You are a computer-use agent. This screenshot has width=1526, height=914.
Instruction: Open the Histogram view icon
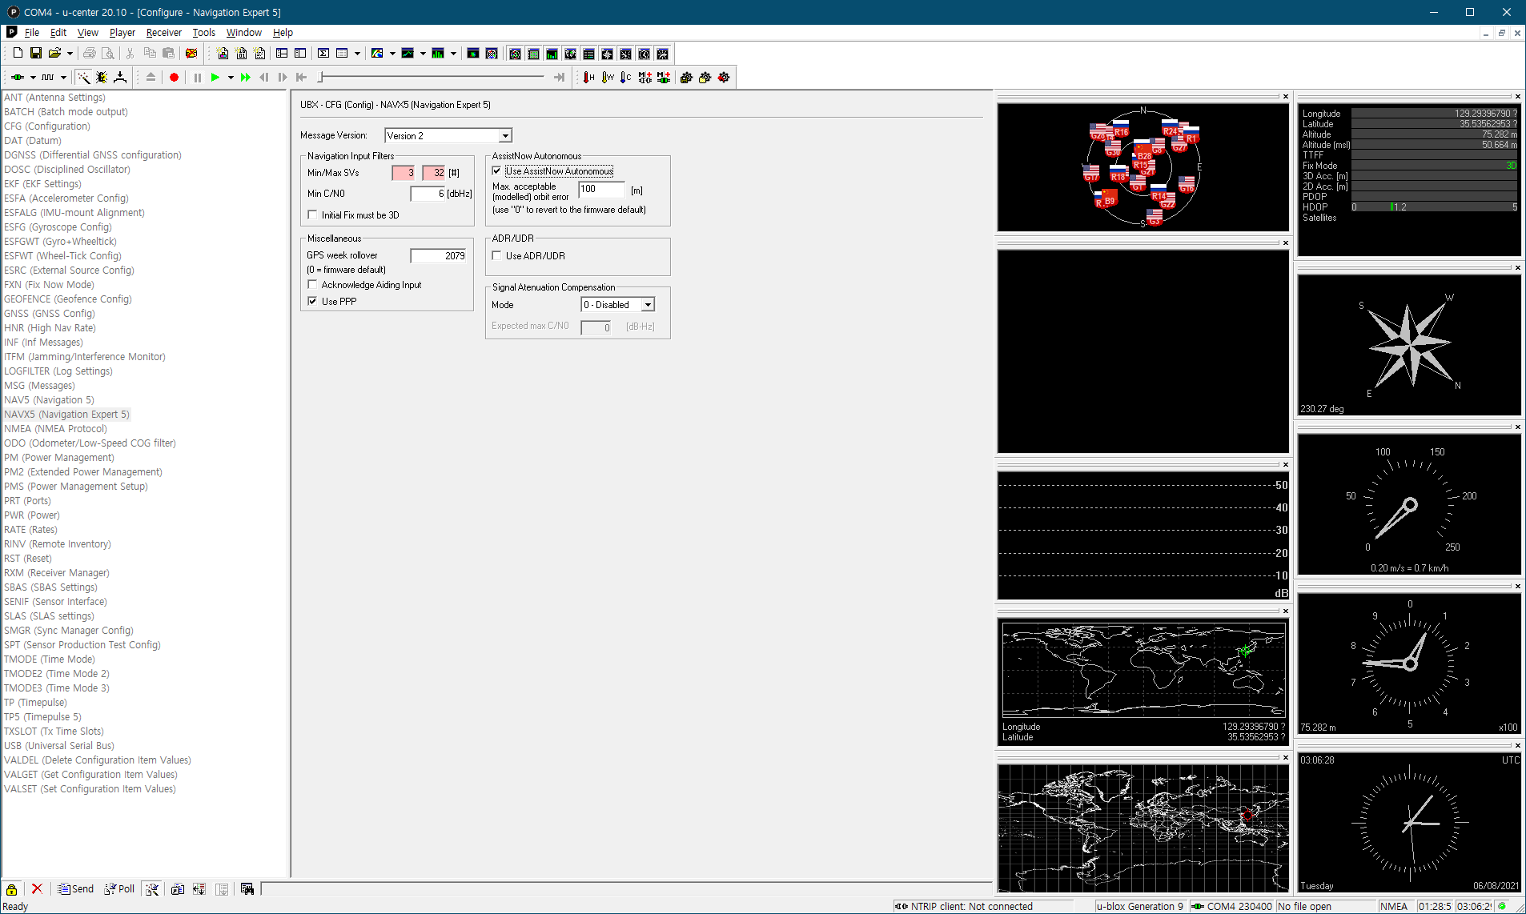point(438,54)
